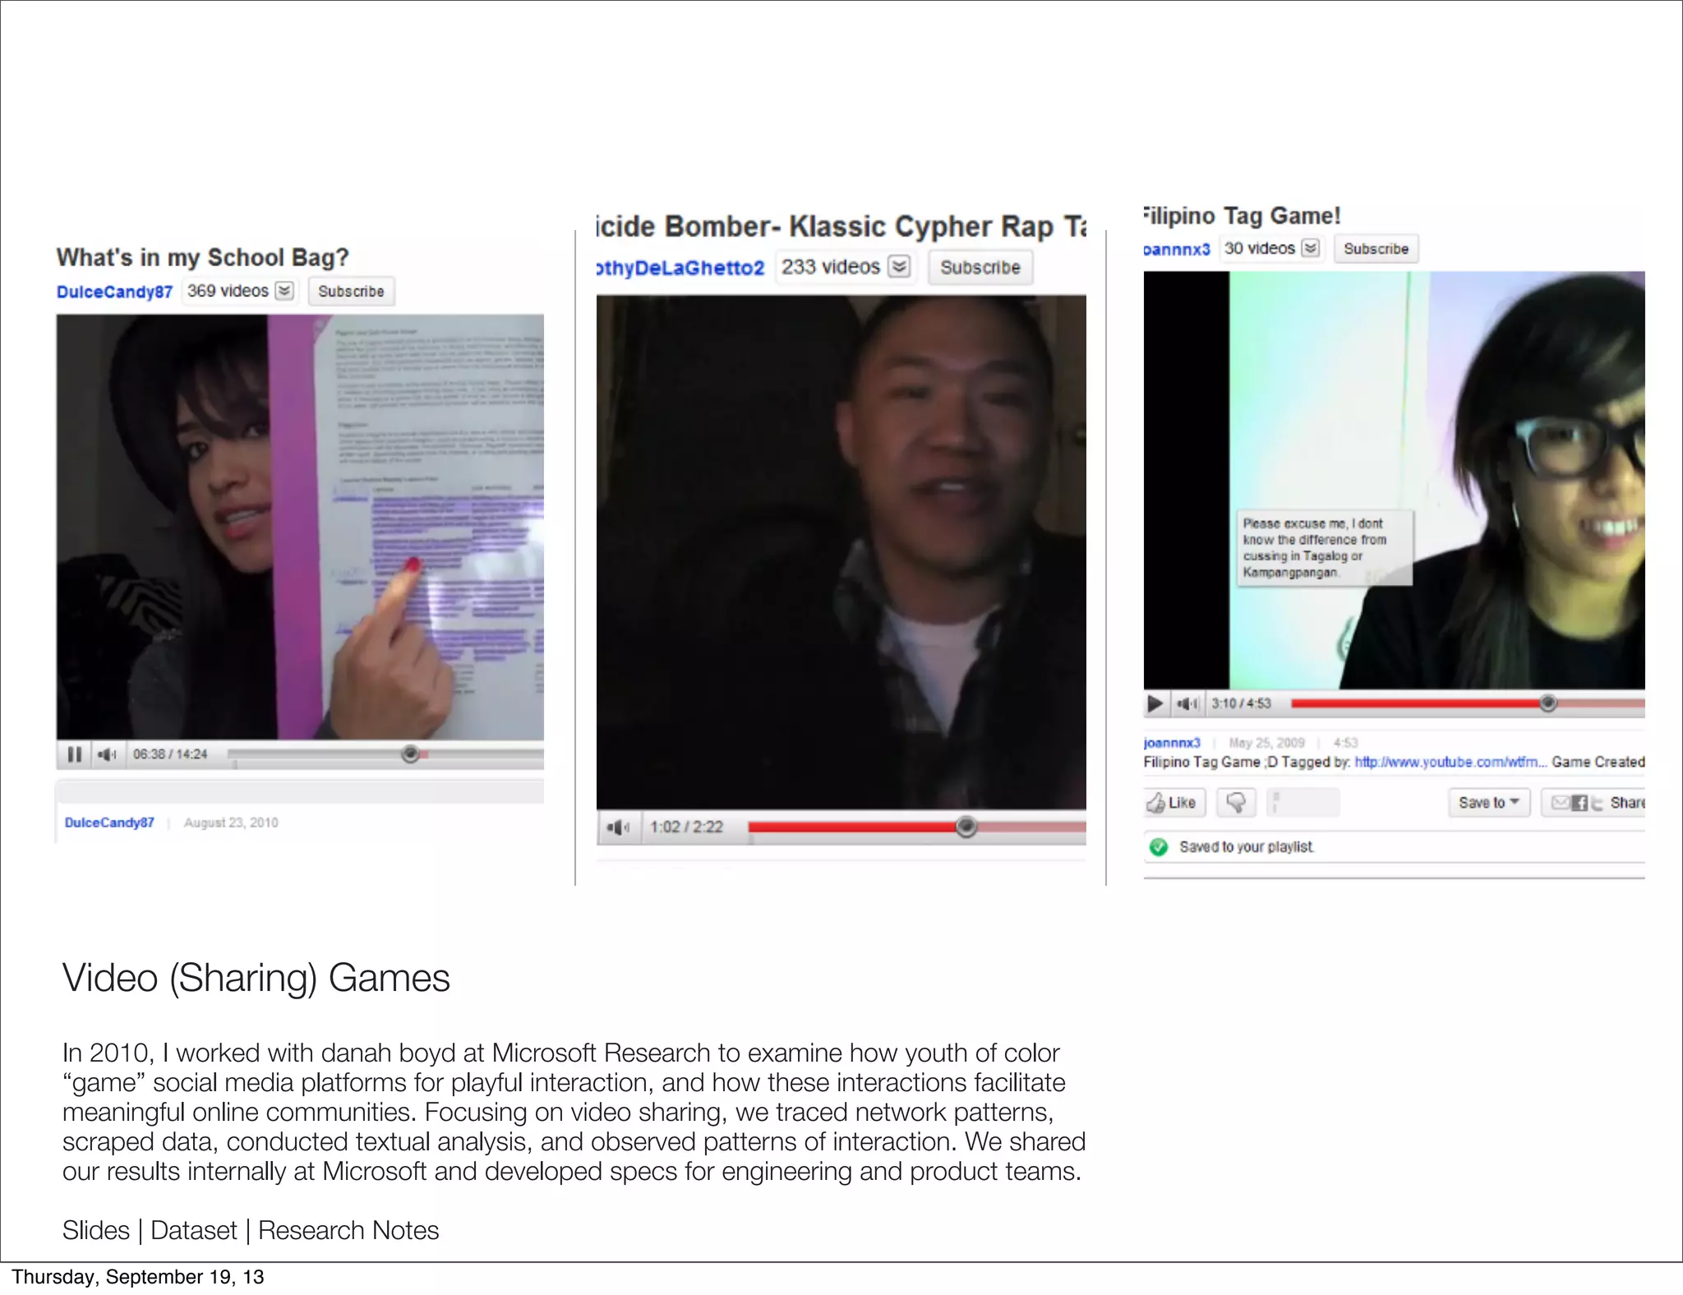Open the Dataset link
Viewport: 1683px width, 1295px height.
click(194, 1230)
